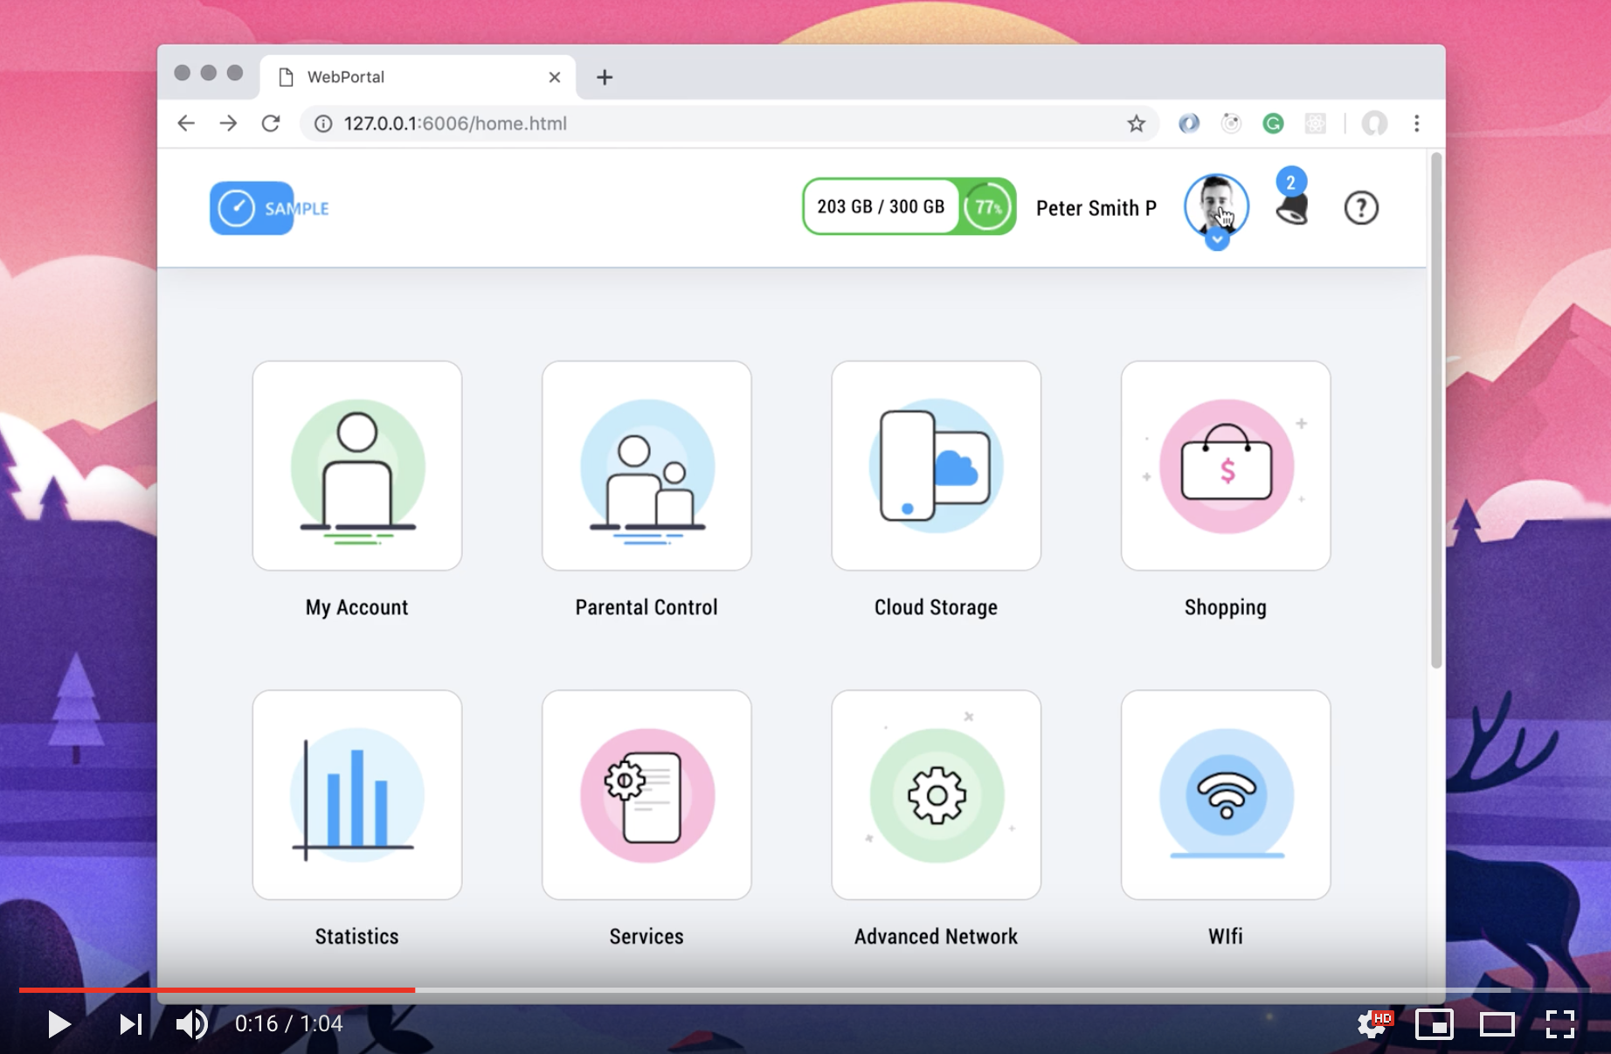The image size is (1611, 1054).
Task: Switch to theater mode
Action: click(1497, 1023)
